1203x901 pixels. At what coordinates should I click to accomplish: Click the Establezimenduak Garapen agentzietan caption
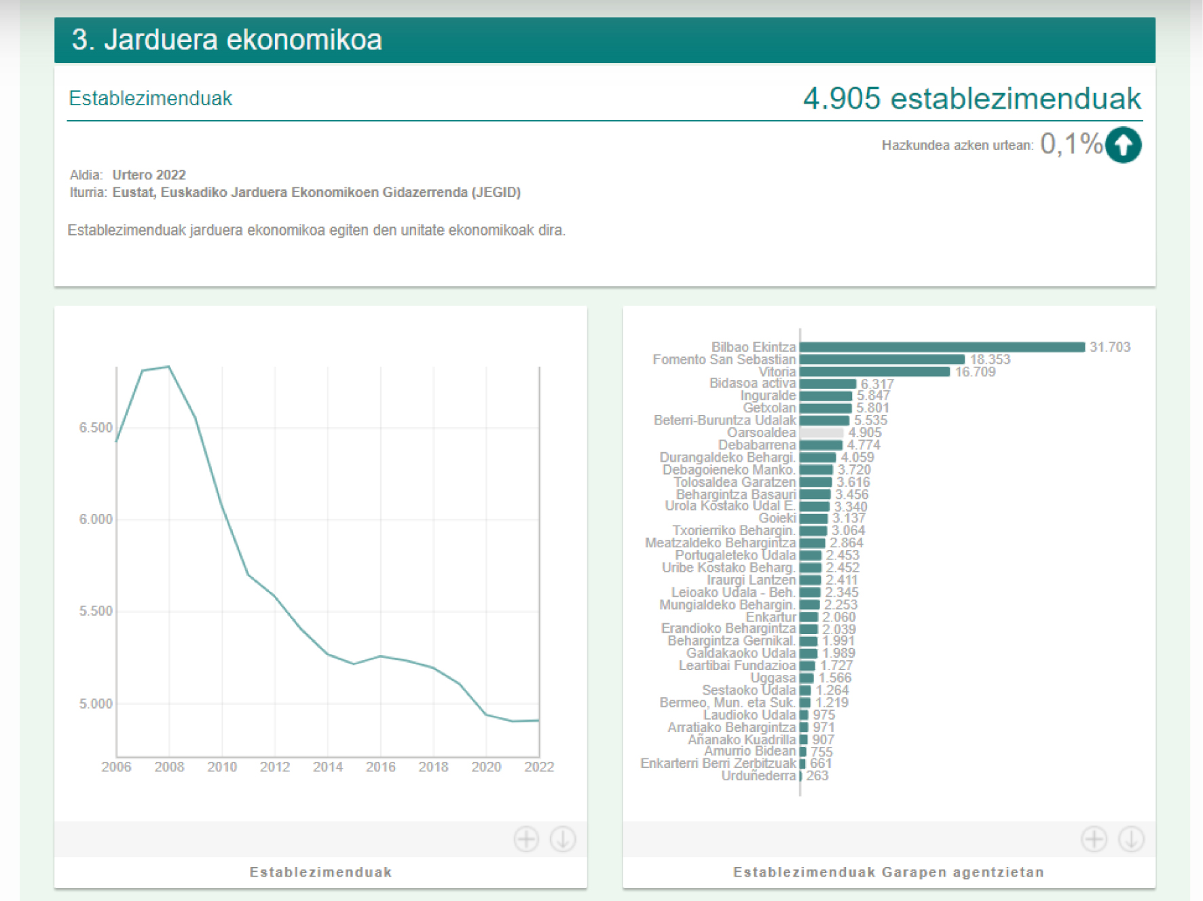point(888,872)
